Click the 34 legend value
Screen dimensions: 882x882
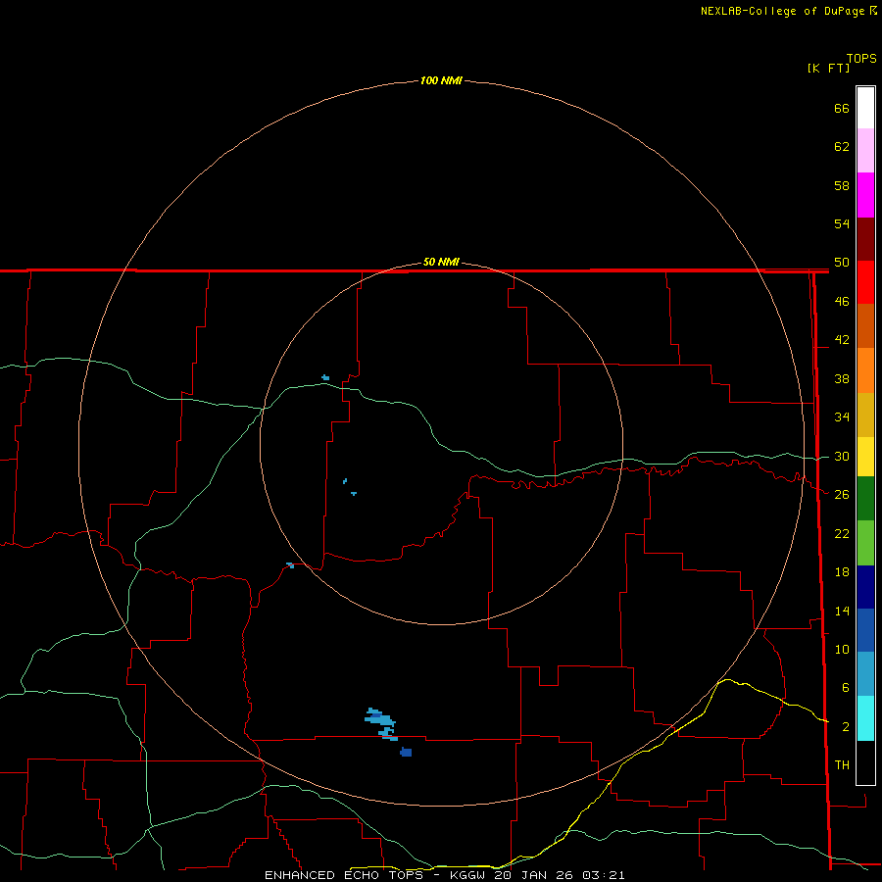point(842,417)
